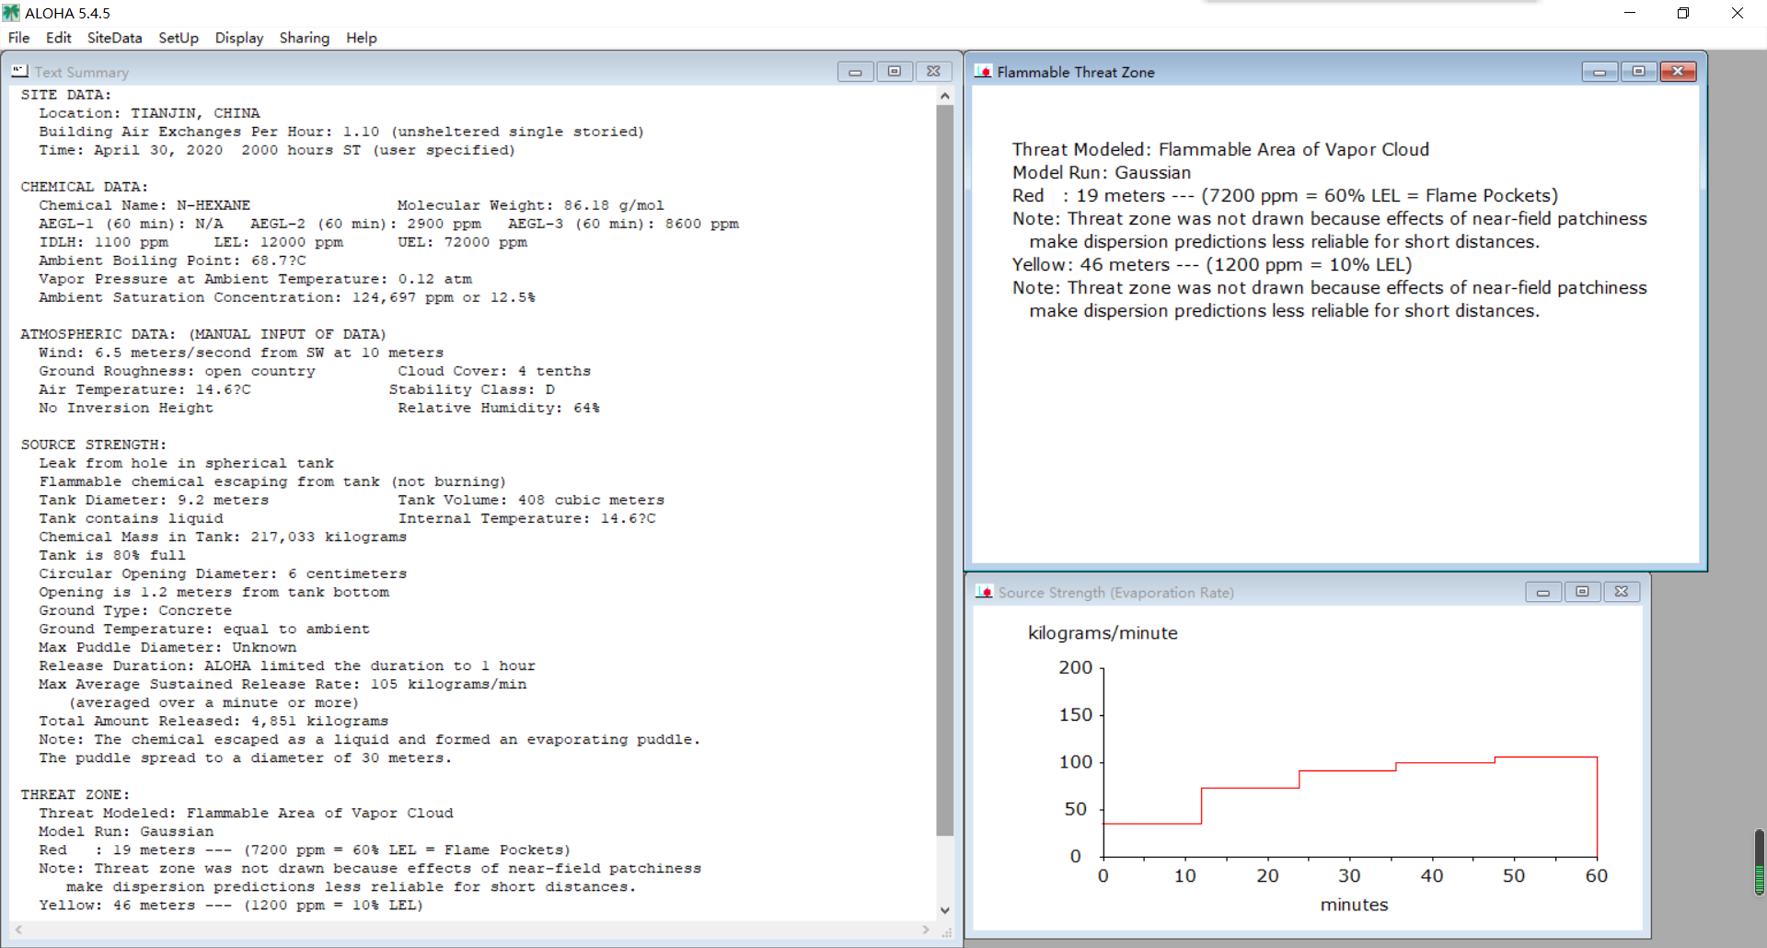Open the Help menu
Image resolution: width=1767 pixels, height=948 pixels.
tap(361, 38)
